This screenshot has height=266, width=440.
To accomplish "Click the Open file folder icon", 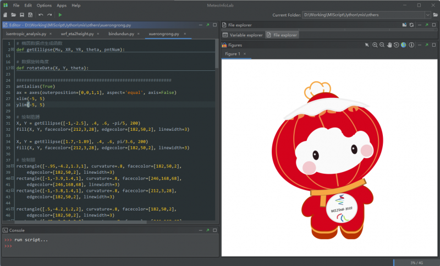I will pos(13,15).
